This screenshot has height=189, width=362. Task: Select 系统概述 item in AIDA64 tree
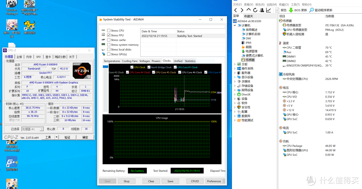pyautogui.click(x=249, y=30)
